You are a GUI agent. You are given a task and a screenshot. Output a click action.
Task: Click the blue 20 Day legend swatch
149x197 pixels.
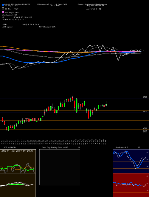pos(3,5)
